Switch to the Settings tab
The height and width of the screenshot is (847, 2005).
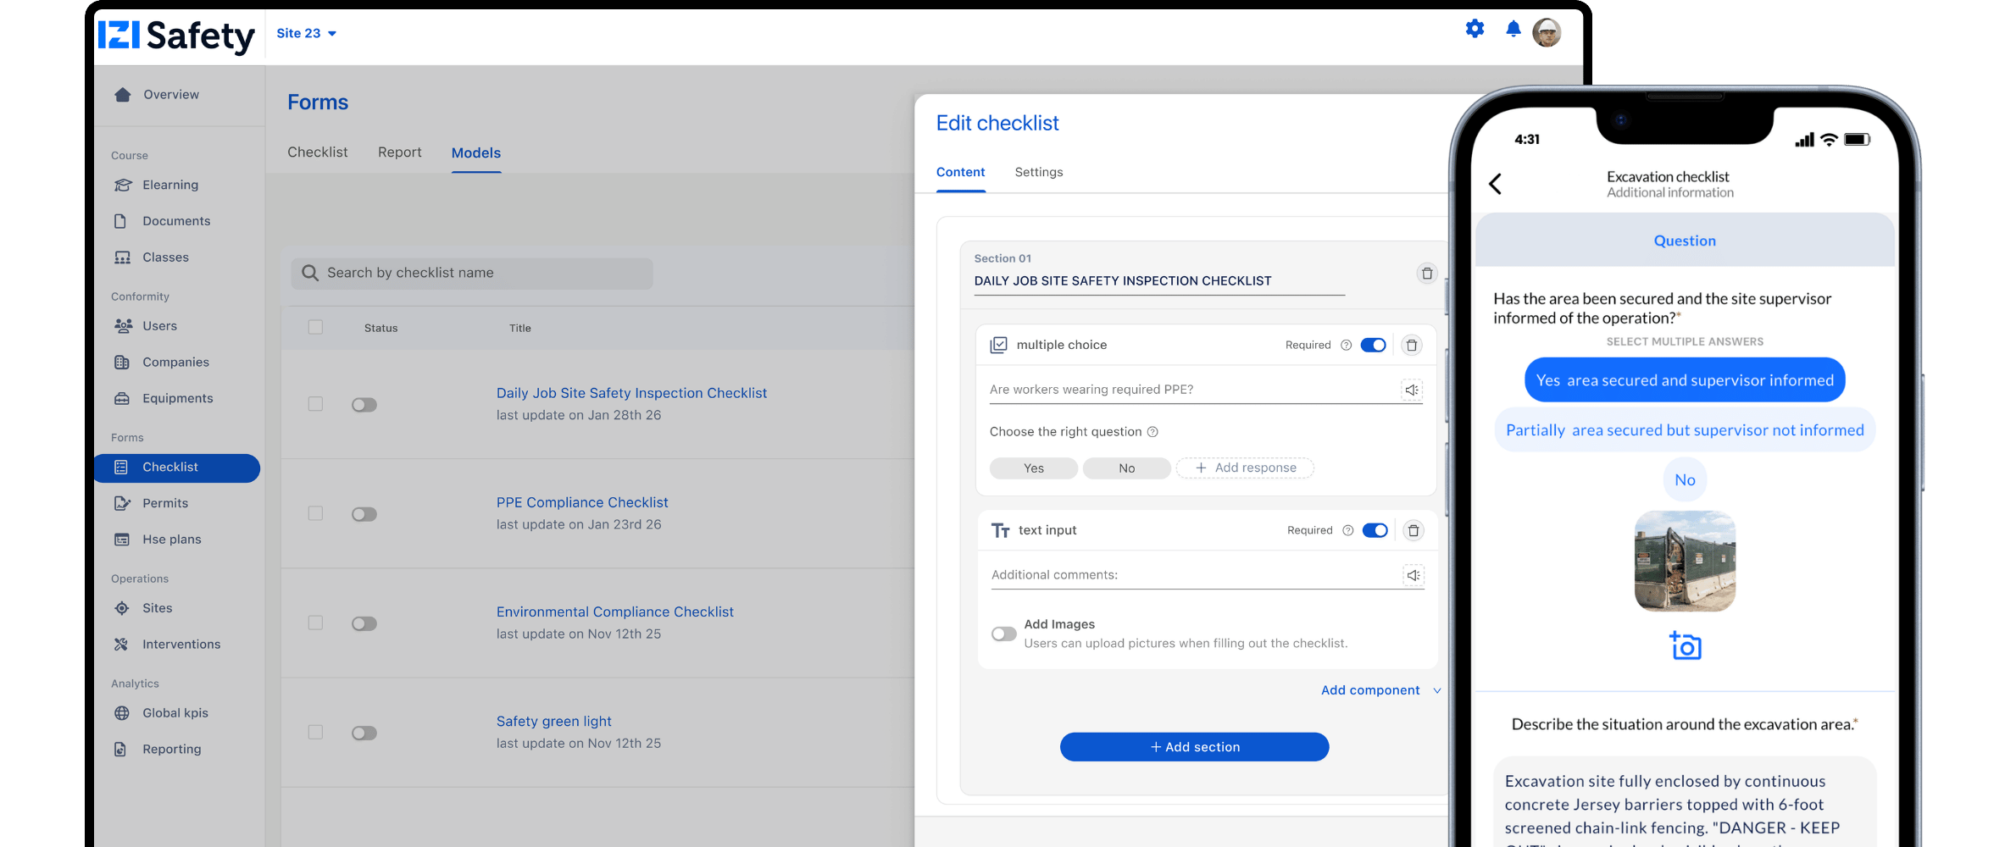click(x=1038, y=172)
